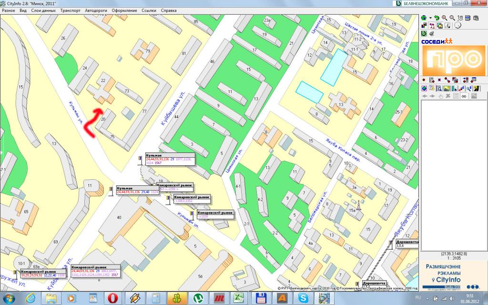Viewport: 488px width, 305px height.
Task: Click the framed globe icon in the lower toolbar
Action: coord(424,88)
